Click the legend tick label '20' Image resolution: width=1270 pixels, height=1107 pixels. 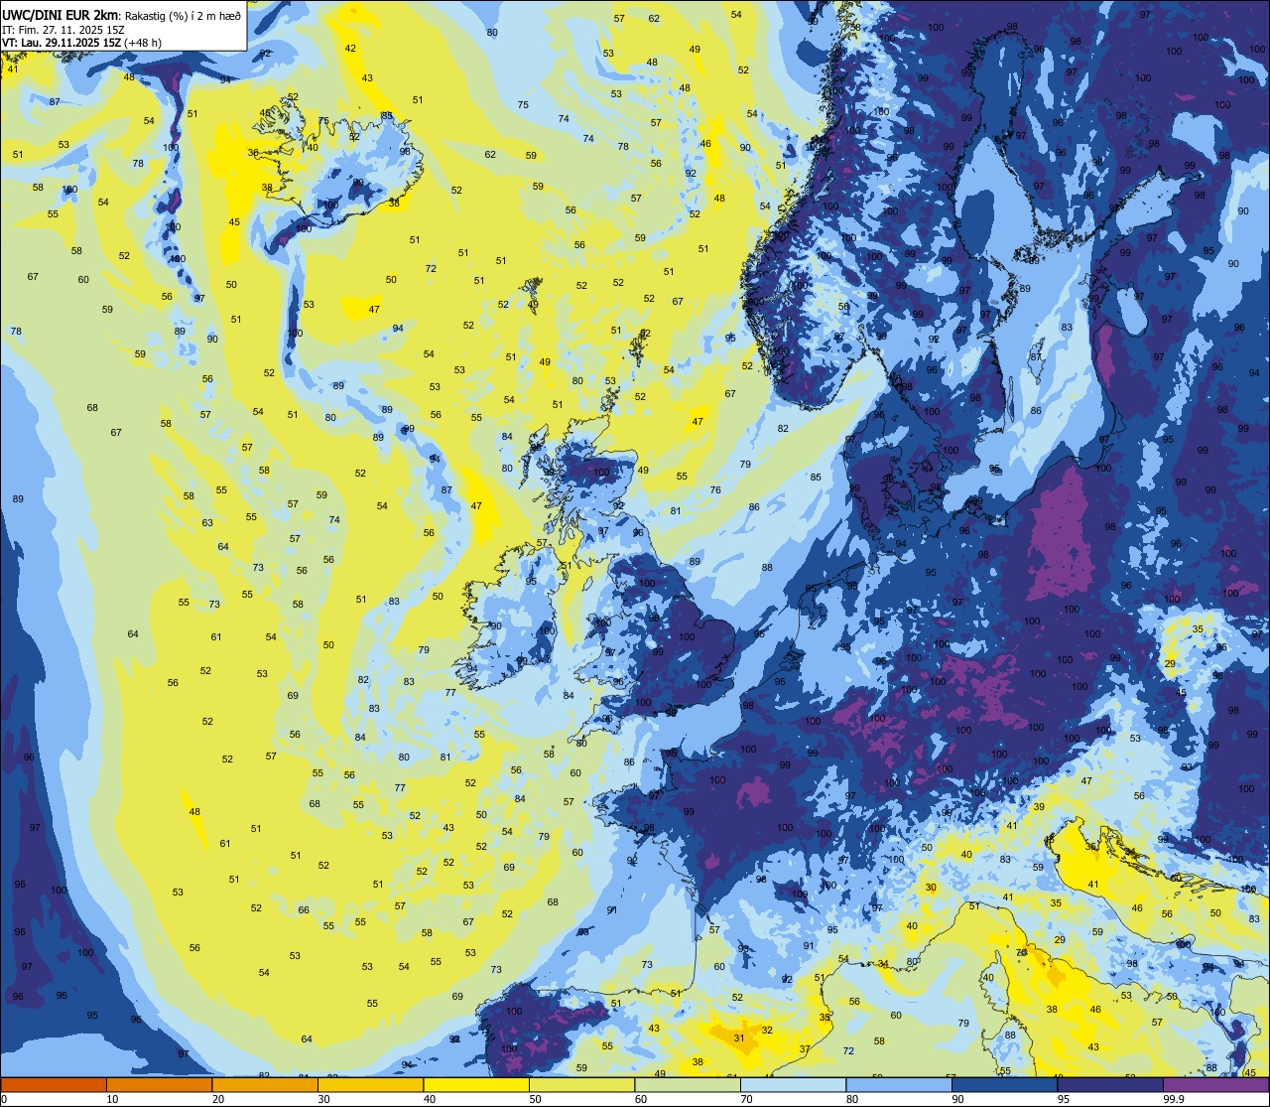tap(217, 1099)
